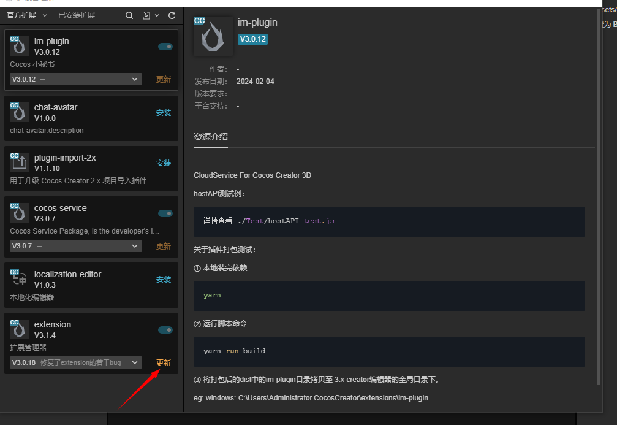Click the import extension icon

146,15
